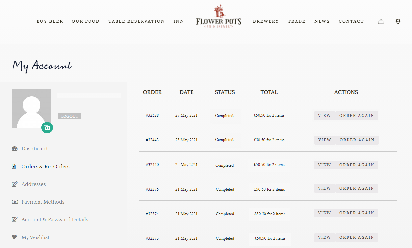View order #32528

(x=324, y=116)
